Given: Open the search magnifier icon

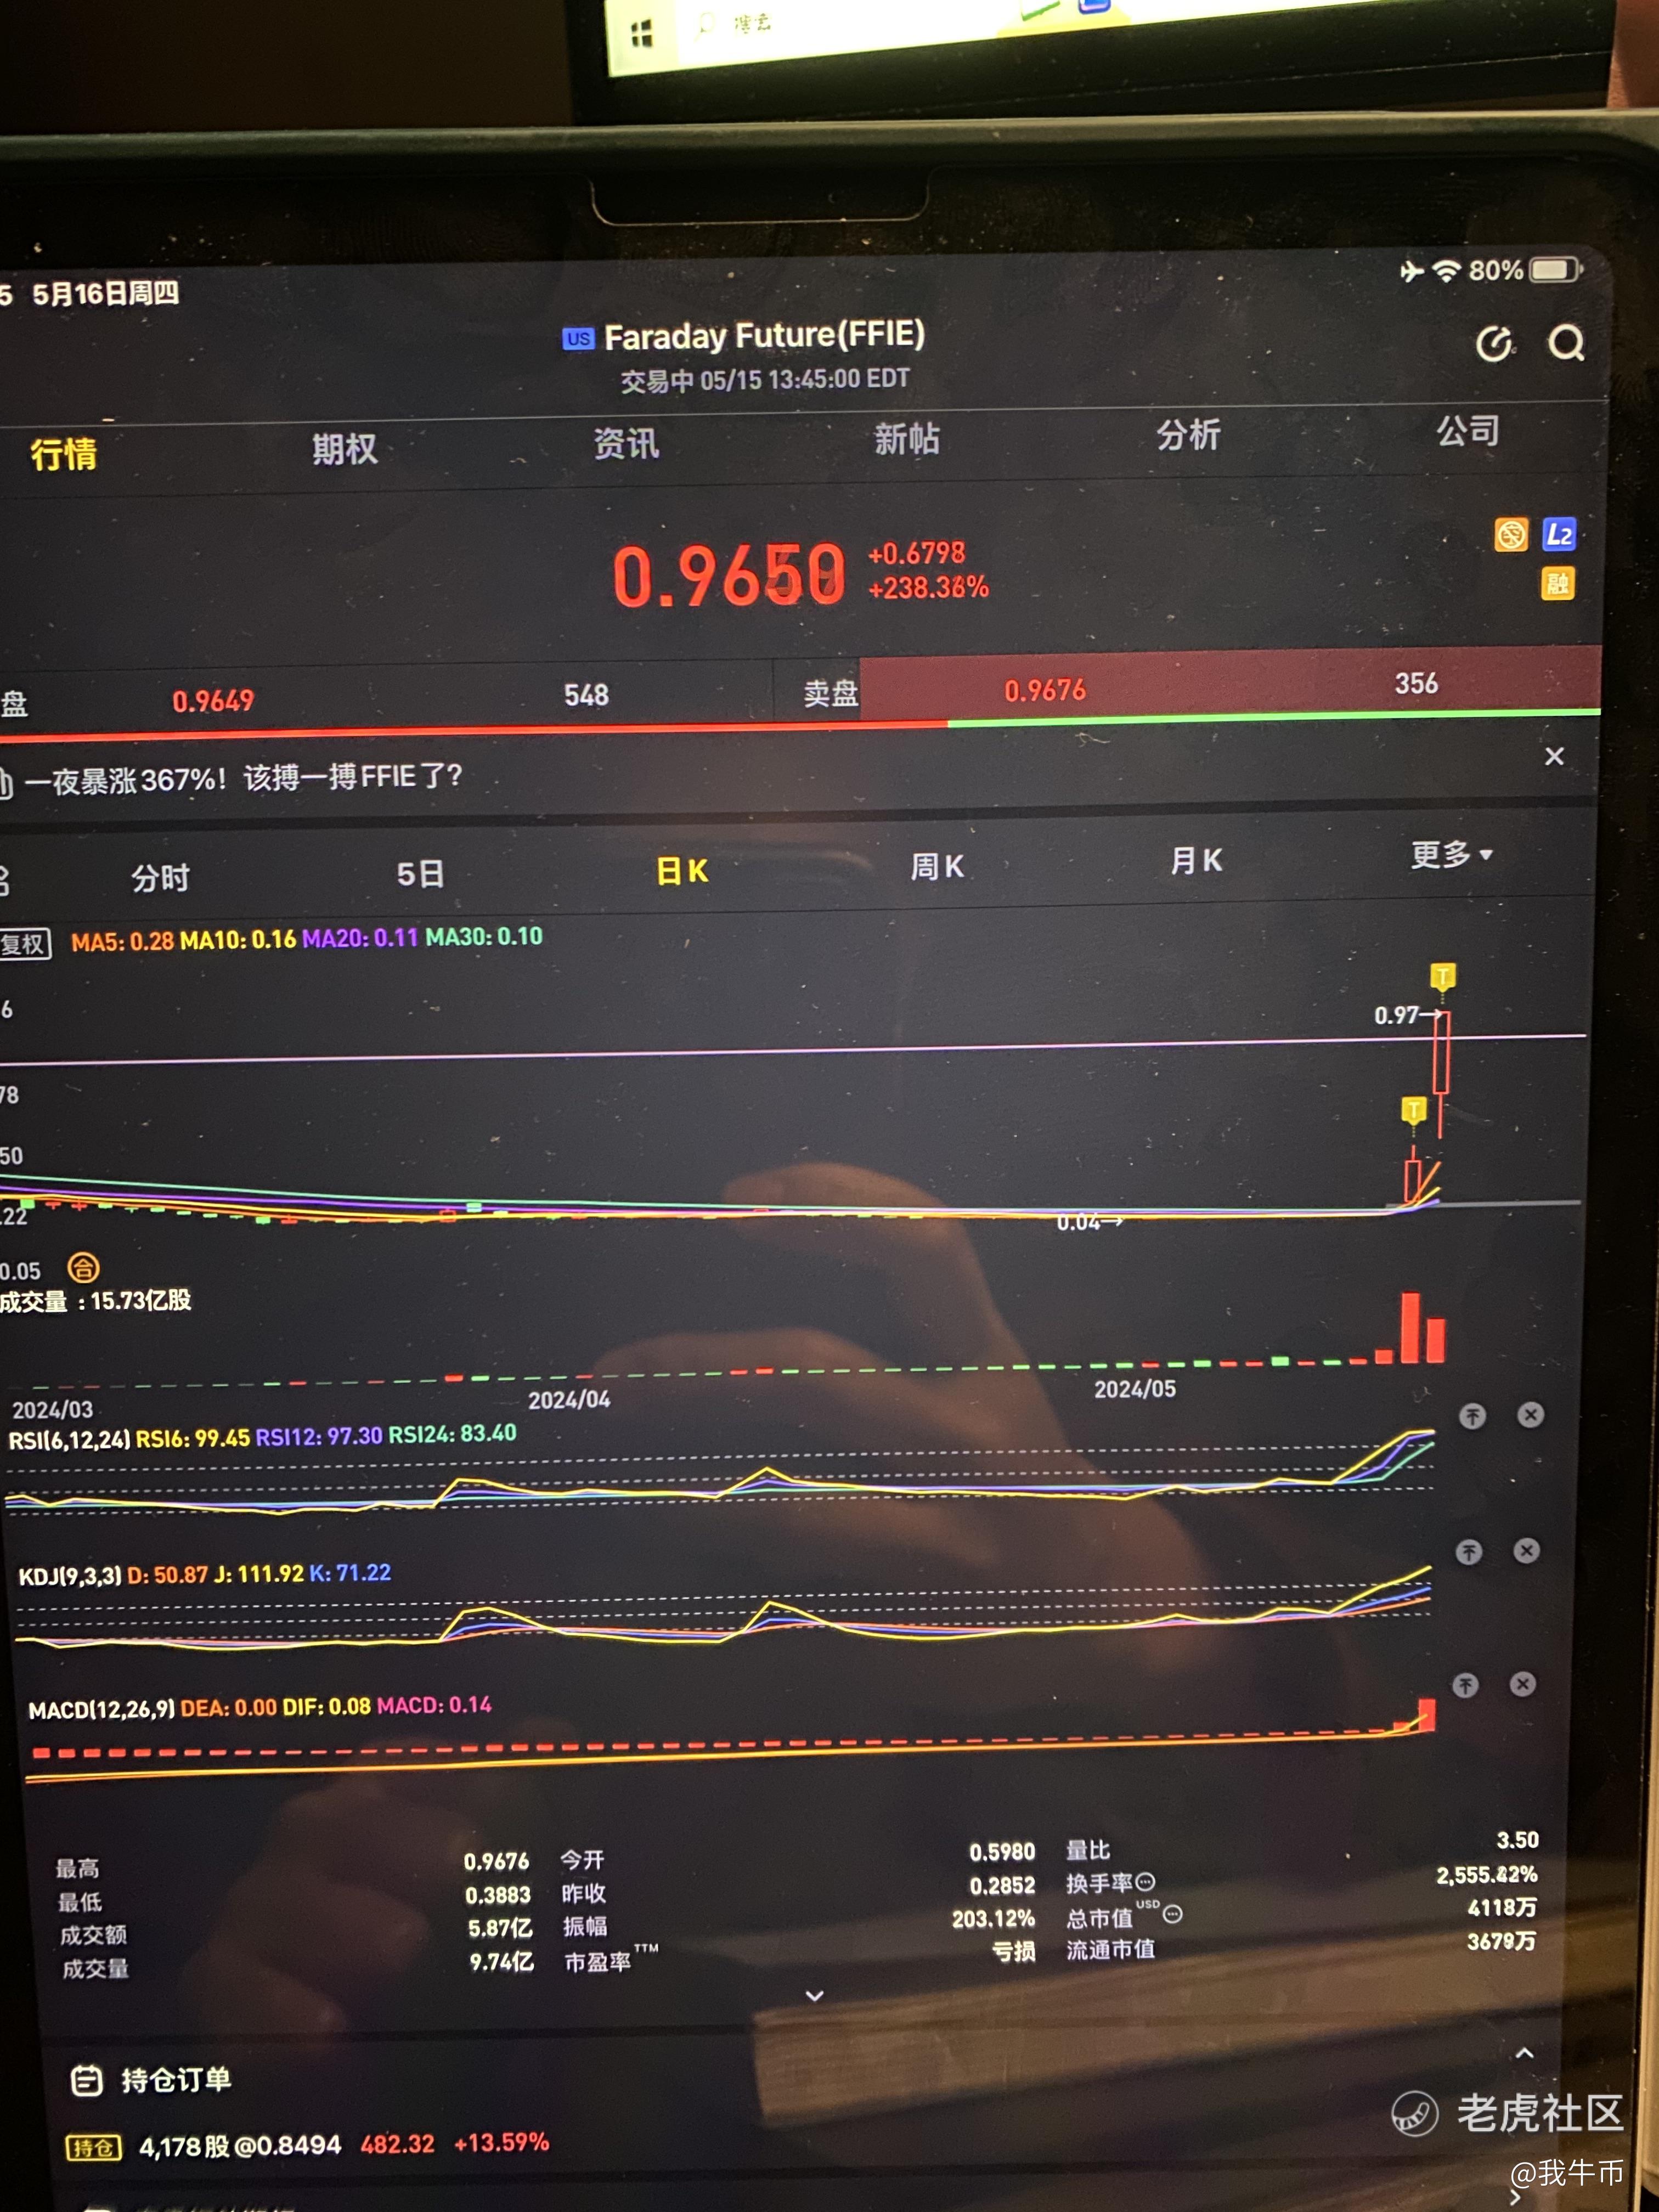Looking at the screenshot, I should tap(1566, 343).
